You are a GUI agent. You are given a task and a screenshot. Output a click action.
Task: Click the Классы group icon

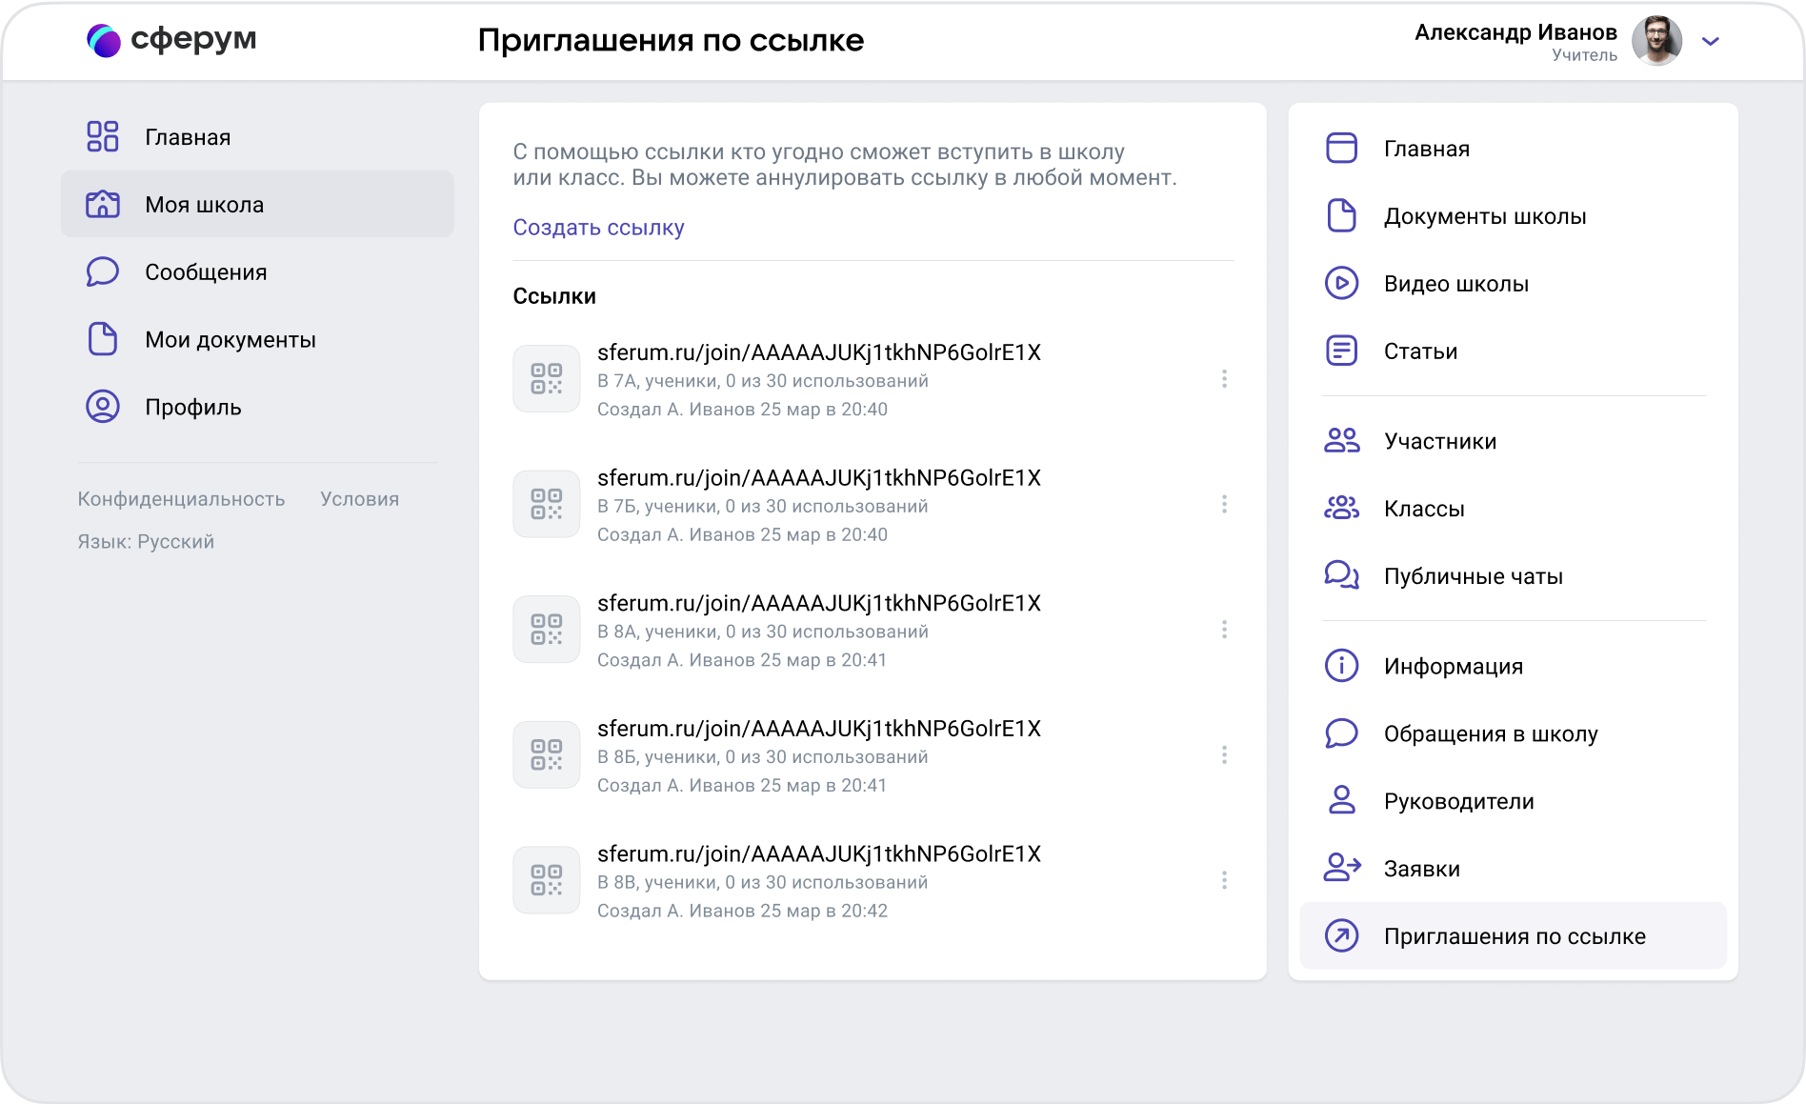tap(1341, 508)
